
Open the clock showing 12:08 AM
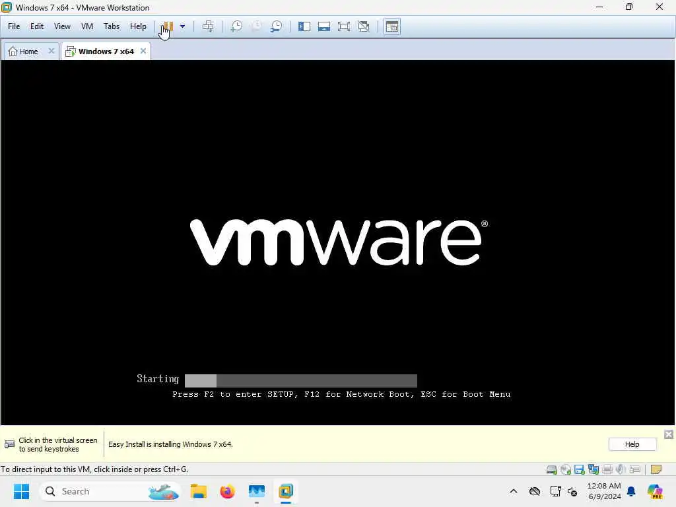(604, 491)
